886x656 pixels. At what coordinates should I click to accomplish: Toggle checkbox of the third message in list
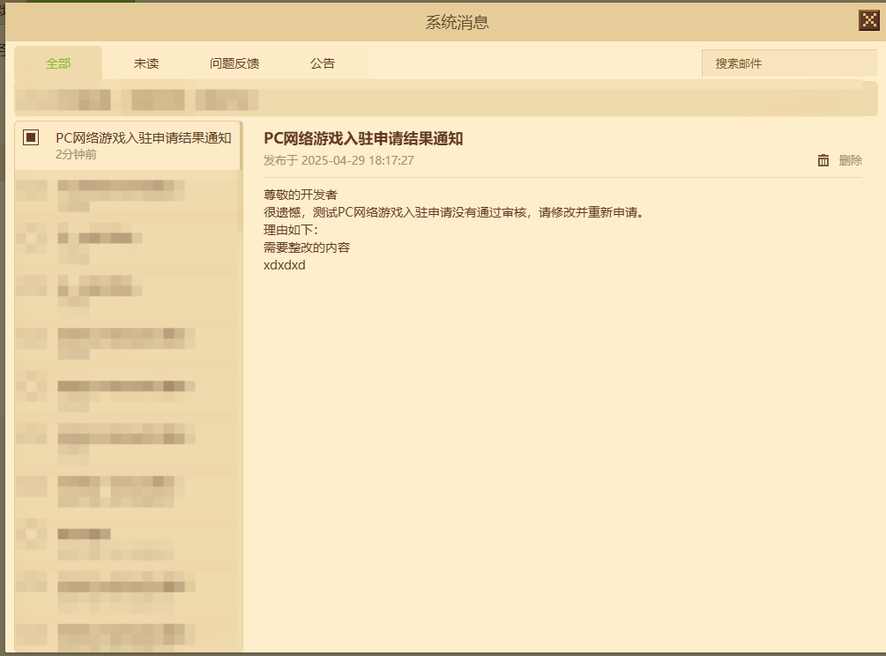tap(31, 238)
